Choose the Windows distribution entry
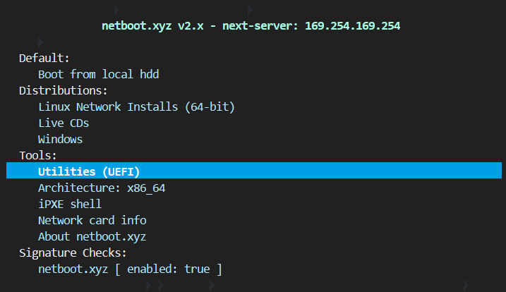Viewport: 506px width, 292px height. pyautogui.click(x=60, y=139)
